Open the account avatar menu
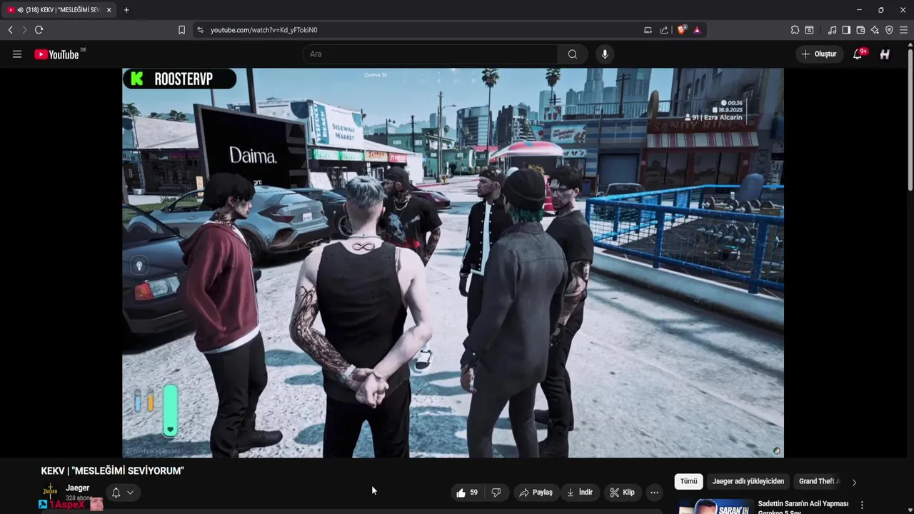The width and height of the screenshot is (914, 514). pos(885,54)
